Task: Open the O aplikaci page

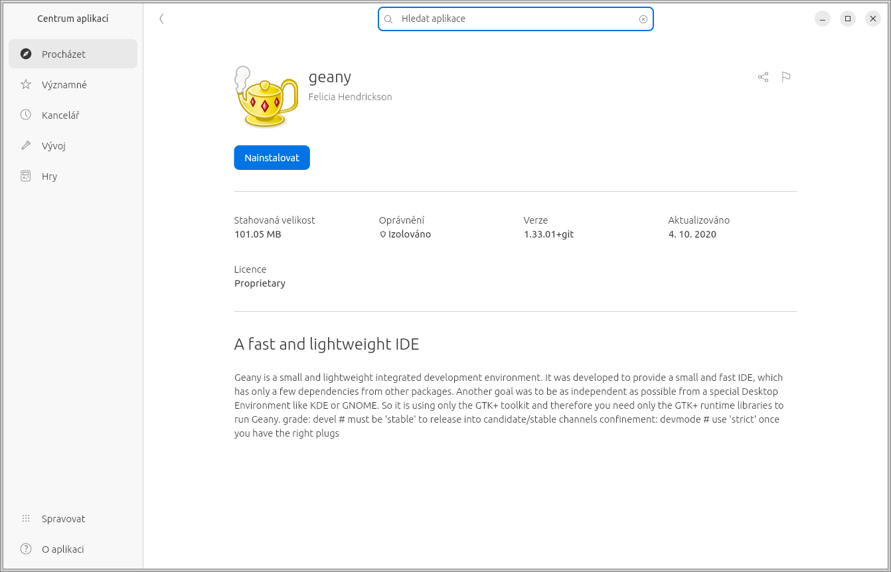Action: pyautogui.click(x=73, y=549)
